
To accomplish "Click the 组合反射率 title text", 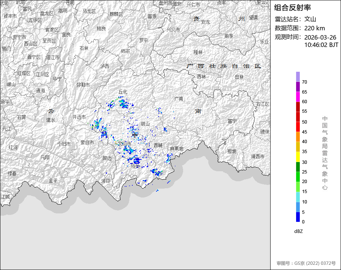I will [292, 7].
